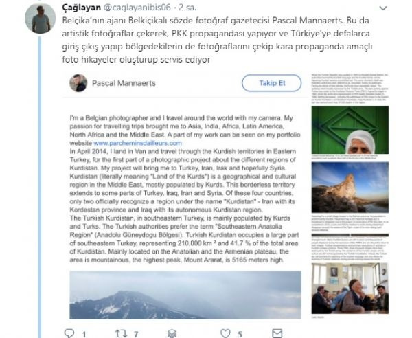Viewport: 412px width, 338px height.
Task: Click the 2 sa. tweet timestamp
Action: (x=187, y=8)
